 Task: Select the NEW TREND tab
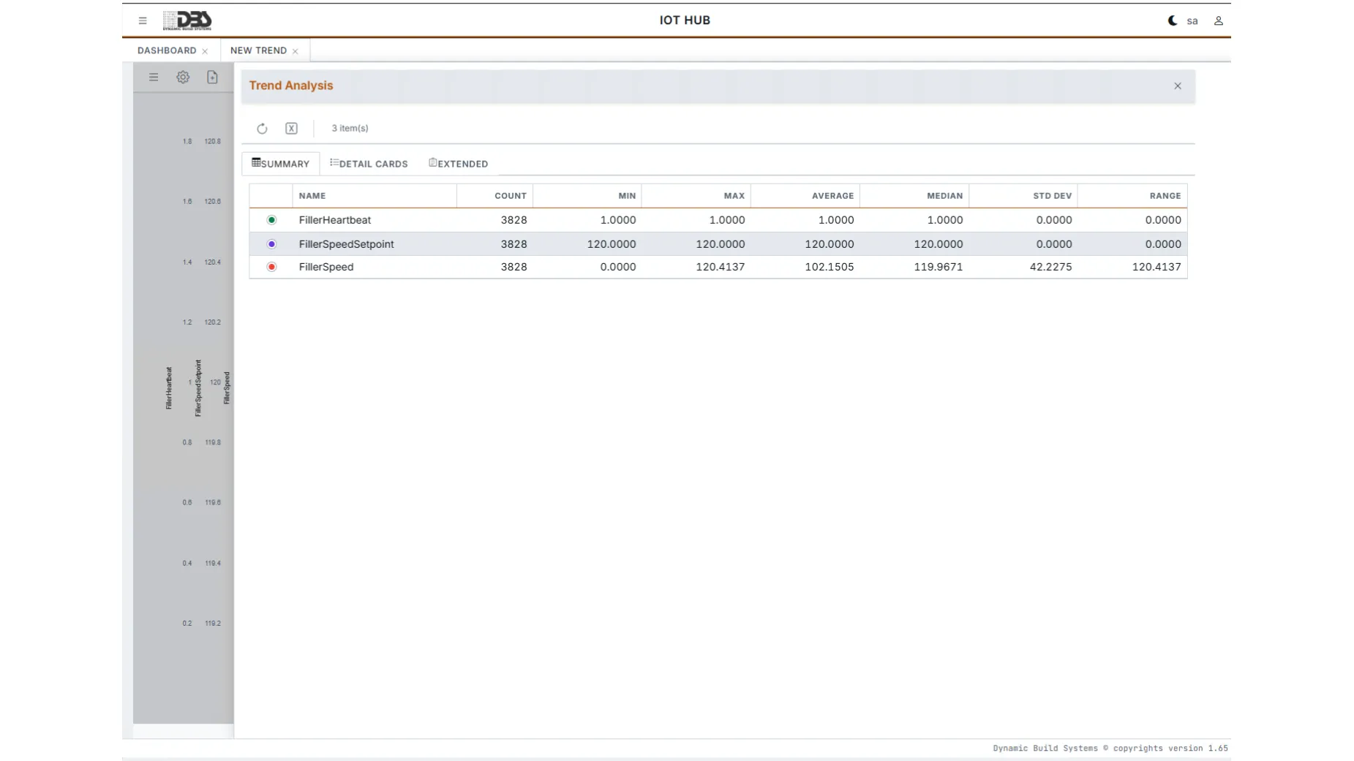click(258, 50)
